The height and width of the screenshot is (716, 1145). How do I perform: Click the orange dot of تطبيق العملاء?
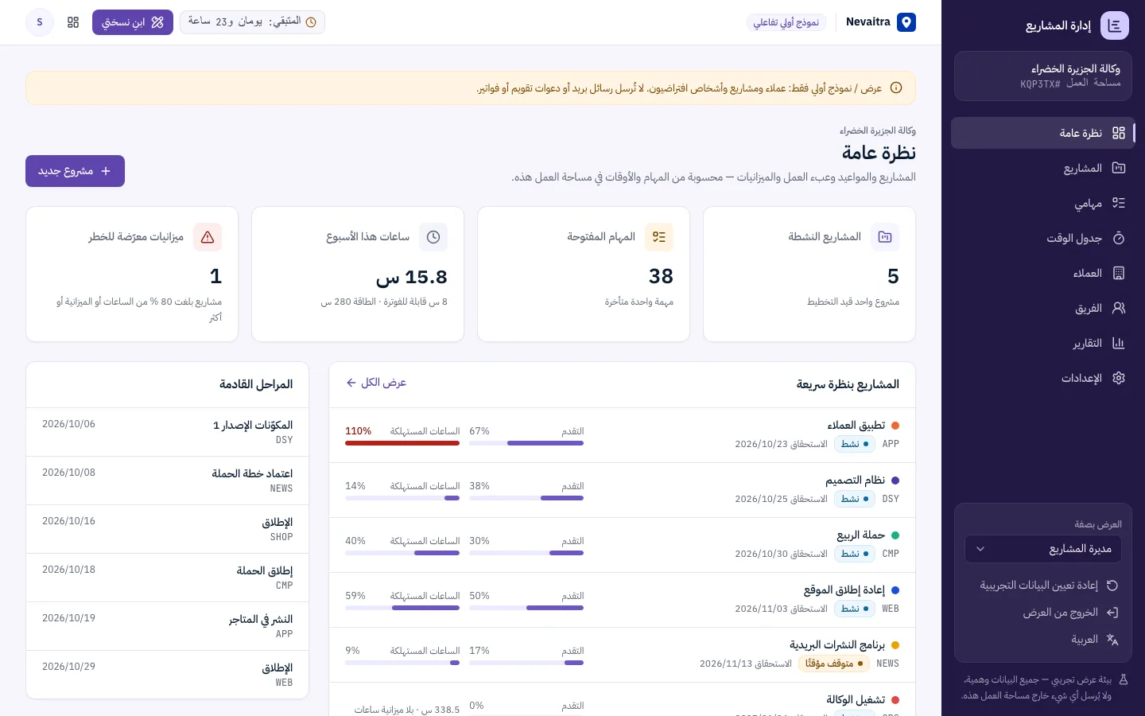pos(895,426)
